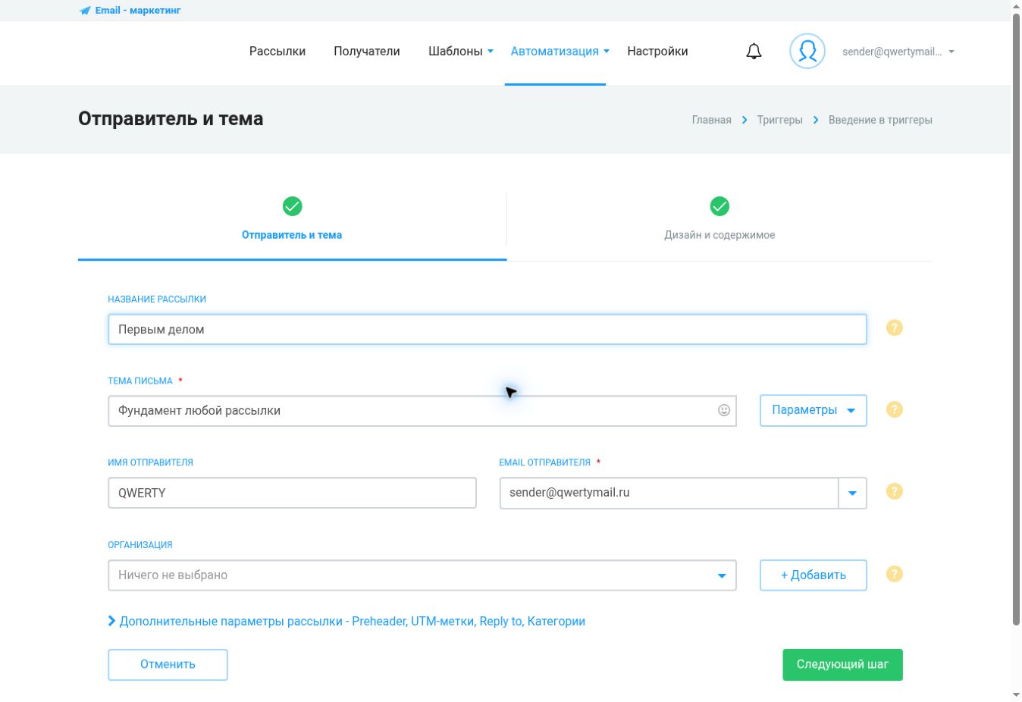The height and width of the screenshot is (702, 1022).
Task: Go to Настройки menu item
Action: pyautogui.click(x=657, y=52)
